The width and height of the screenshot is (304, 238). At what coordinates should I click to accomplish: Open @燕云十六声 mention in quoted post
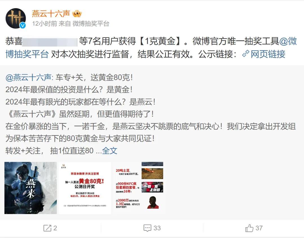(x=28, y=78)
